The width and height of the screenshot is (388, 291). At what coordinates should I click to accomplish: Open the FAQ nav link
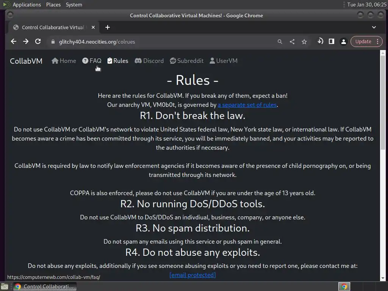click(92, 61)
